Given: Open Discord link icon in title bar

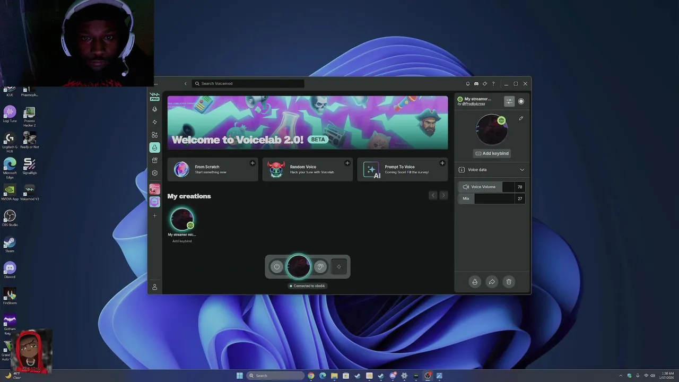Looking at the screenshot, I should click(x=476, y=84).
